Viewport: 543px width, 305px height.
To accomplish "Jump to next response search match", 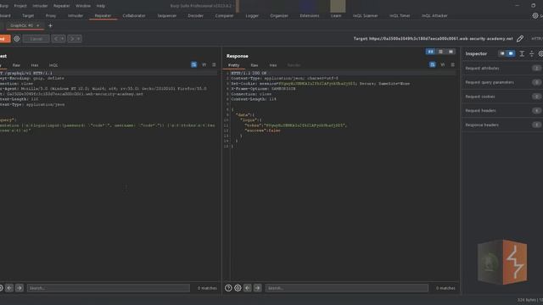I will tap(257, 288).
